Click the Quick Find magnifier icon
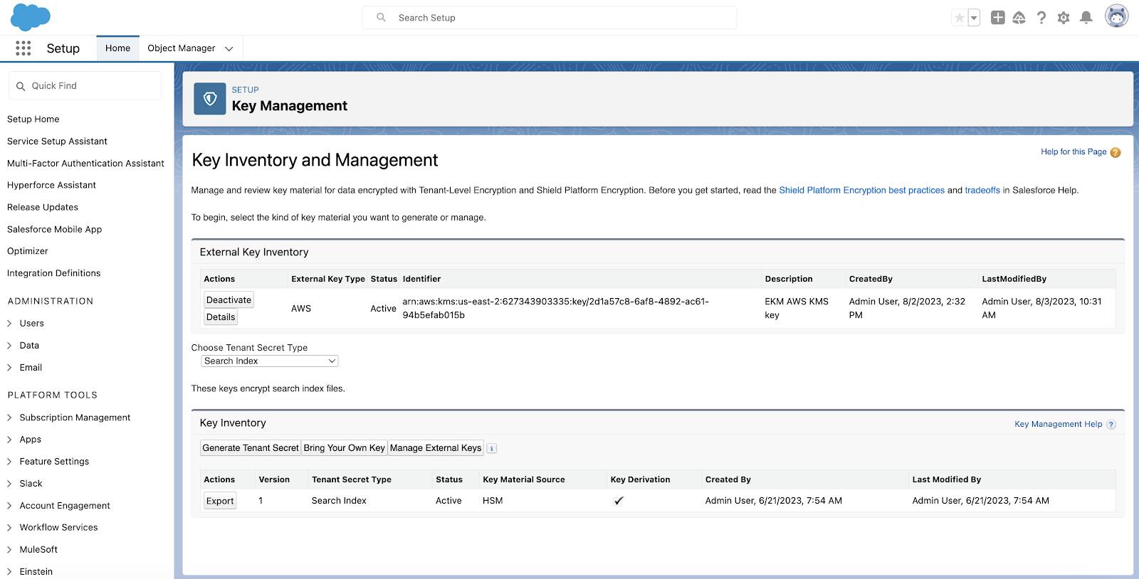1139x579 pixels. coord(21,86)
